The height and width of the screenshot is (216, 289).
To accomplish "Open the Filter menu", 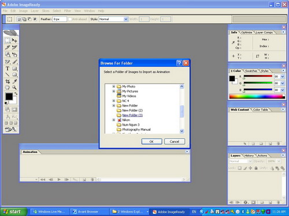I will (68, 11).
